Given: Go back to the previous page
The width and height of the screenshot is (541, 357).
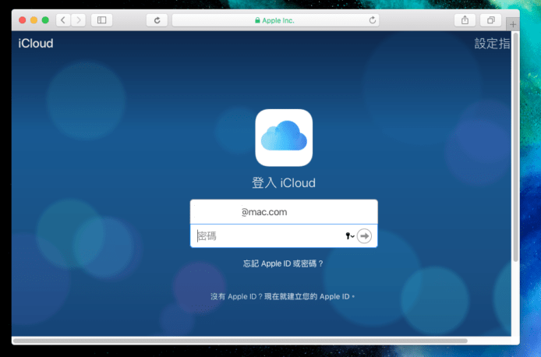Looking at the screenshot, I should [63, 19].
